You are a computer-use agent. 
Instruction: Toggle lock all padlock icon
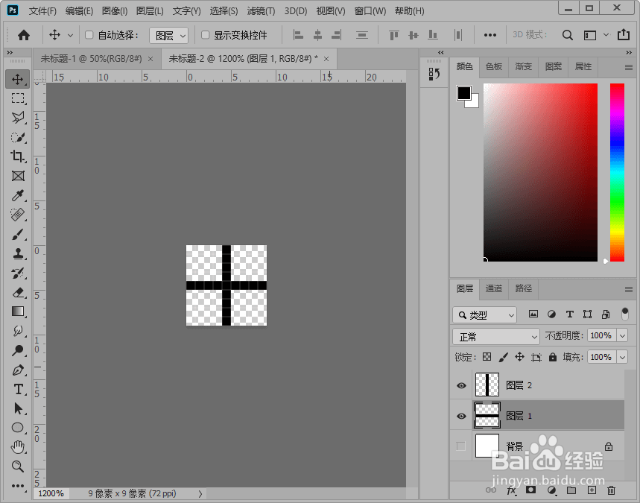(553, 357)
